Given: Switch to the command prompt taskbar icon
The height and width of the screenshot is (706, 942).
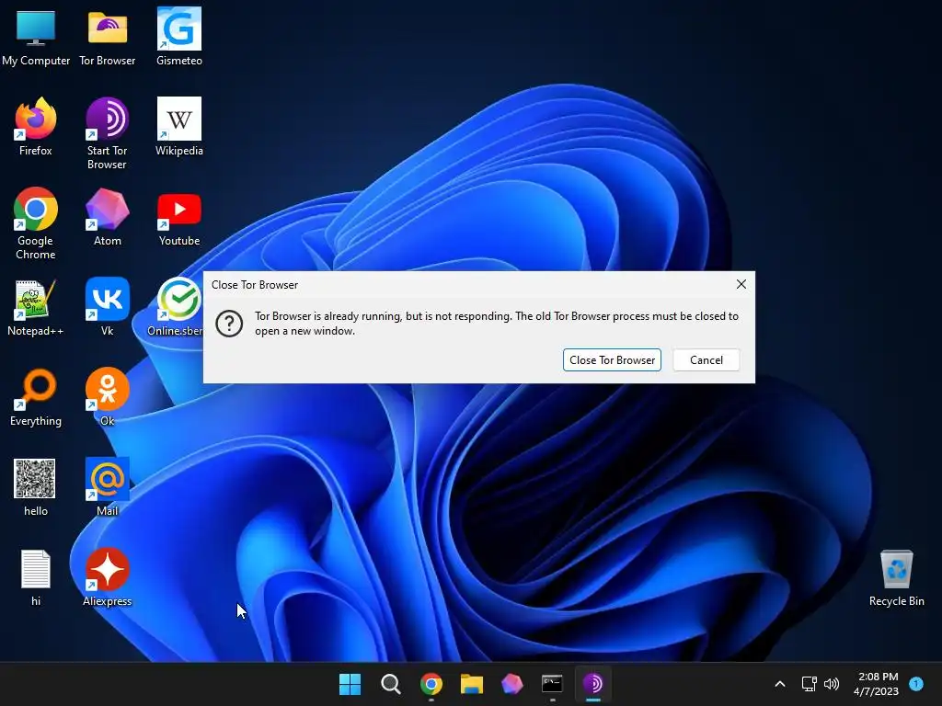Looking at the screenshot, I should pyautogui.click(x=552, y=684).
